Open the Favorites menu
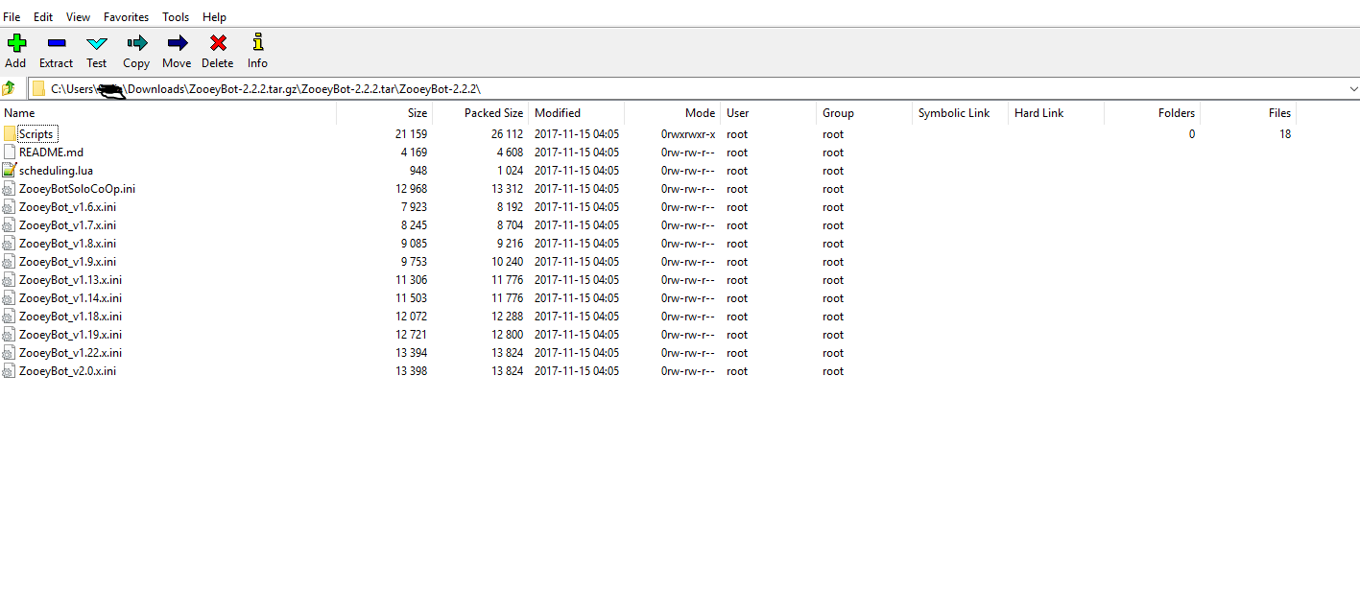 [127, 17]
